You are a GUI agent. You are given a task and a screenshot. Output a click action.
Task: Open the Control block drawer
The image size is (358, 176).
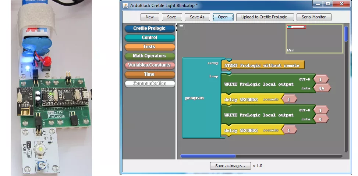coord(150,37)
